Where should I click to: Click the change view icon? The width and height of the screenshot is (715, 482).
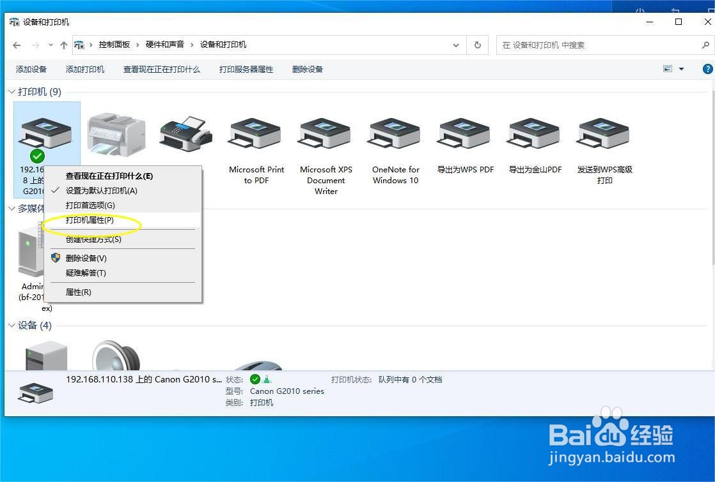click(x=668, y=69)
